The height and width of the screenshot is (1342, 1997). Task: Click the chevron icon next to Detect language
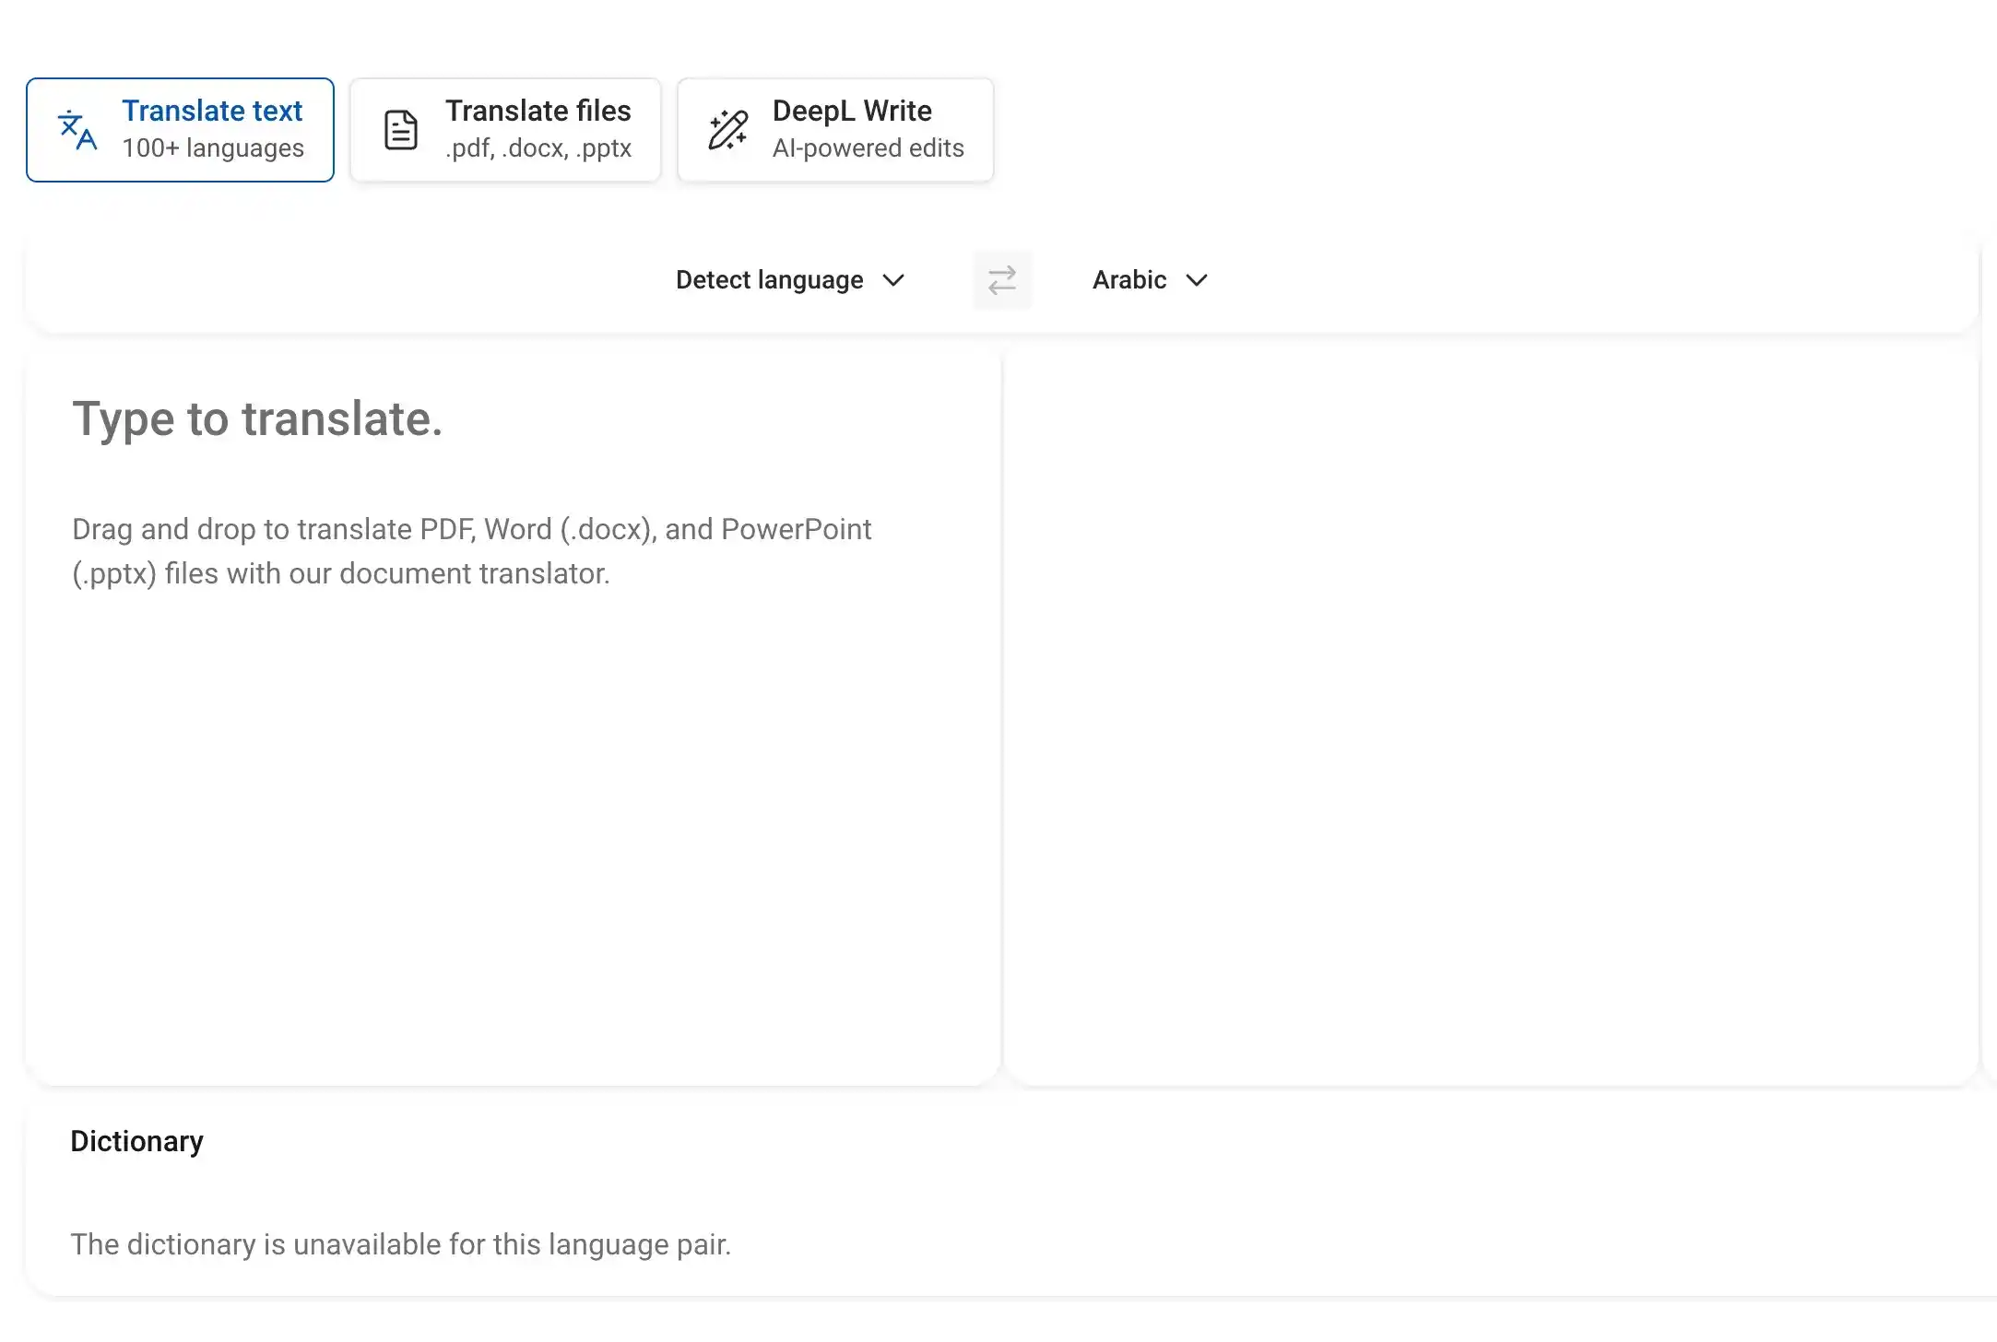coord(892,280)
